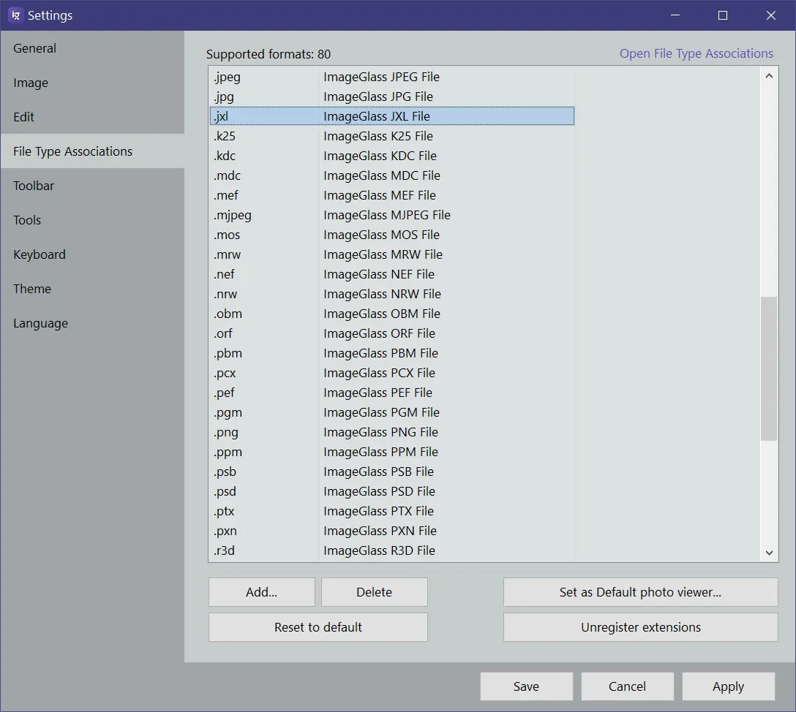
Task: Select the .r3d extension row
Action: (x=392, y=551)
